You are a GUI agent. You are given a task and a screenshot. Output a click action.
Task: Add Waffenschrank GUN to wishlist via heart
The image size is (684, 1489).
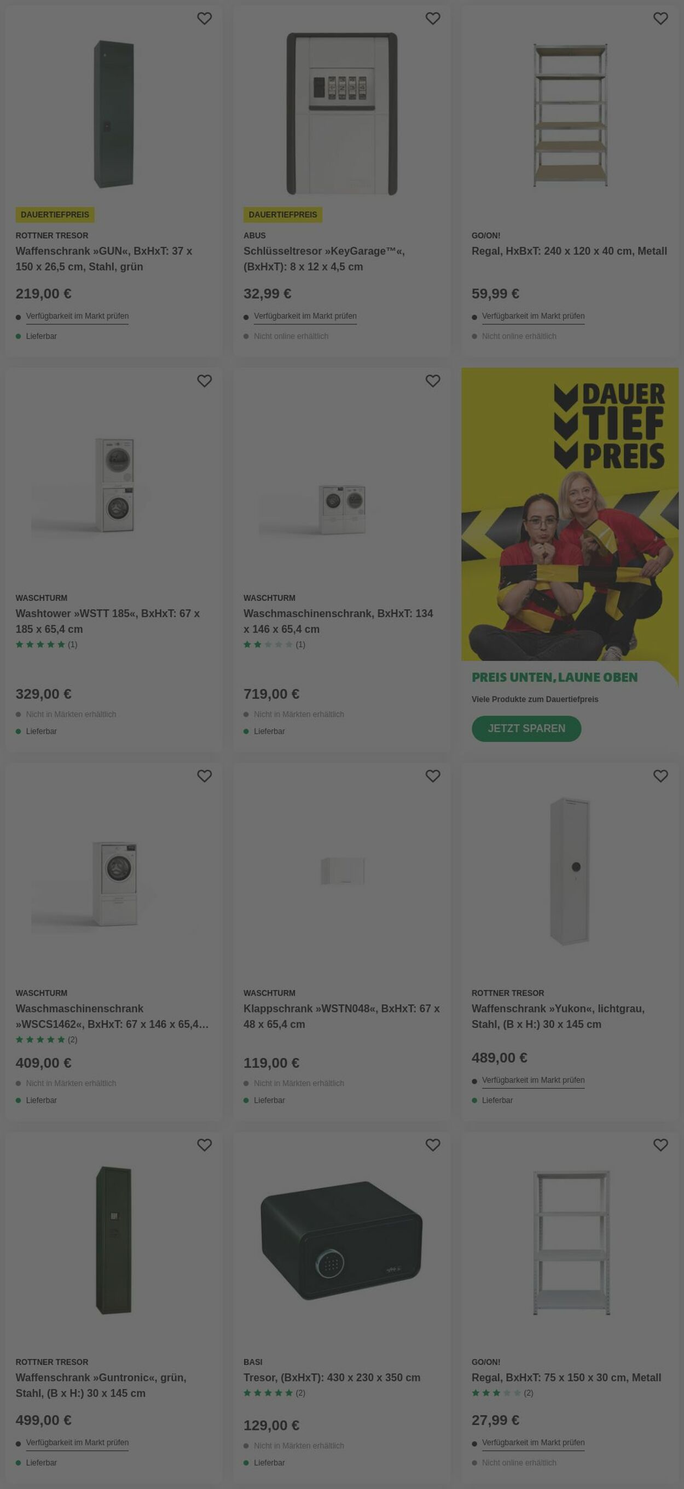pyautogui.click(x=205, y=19)
